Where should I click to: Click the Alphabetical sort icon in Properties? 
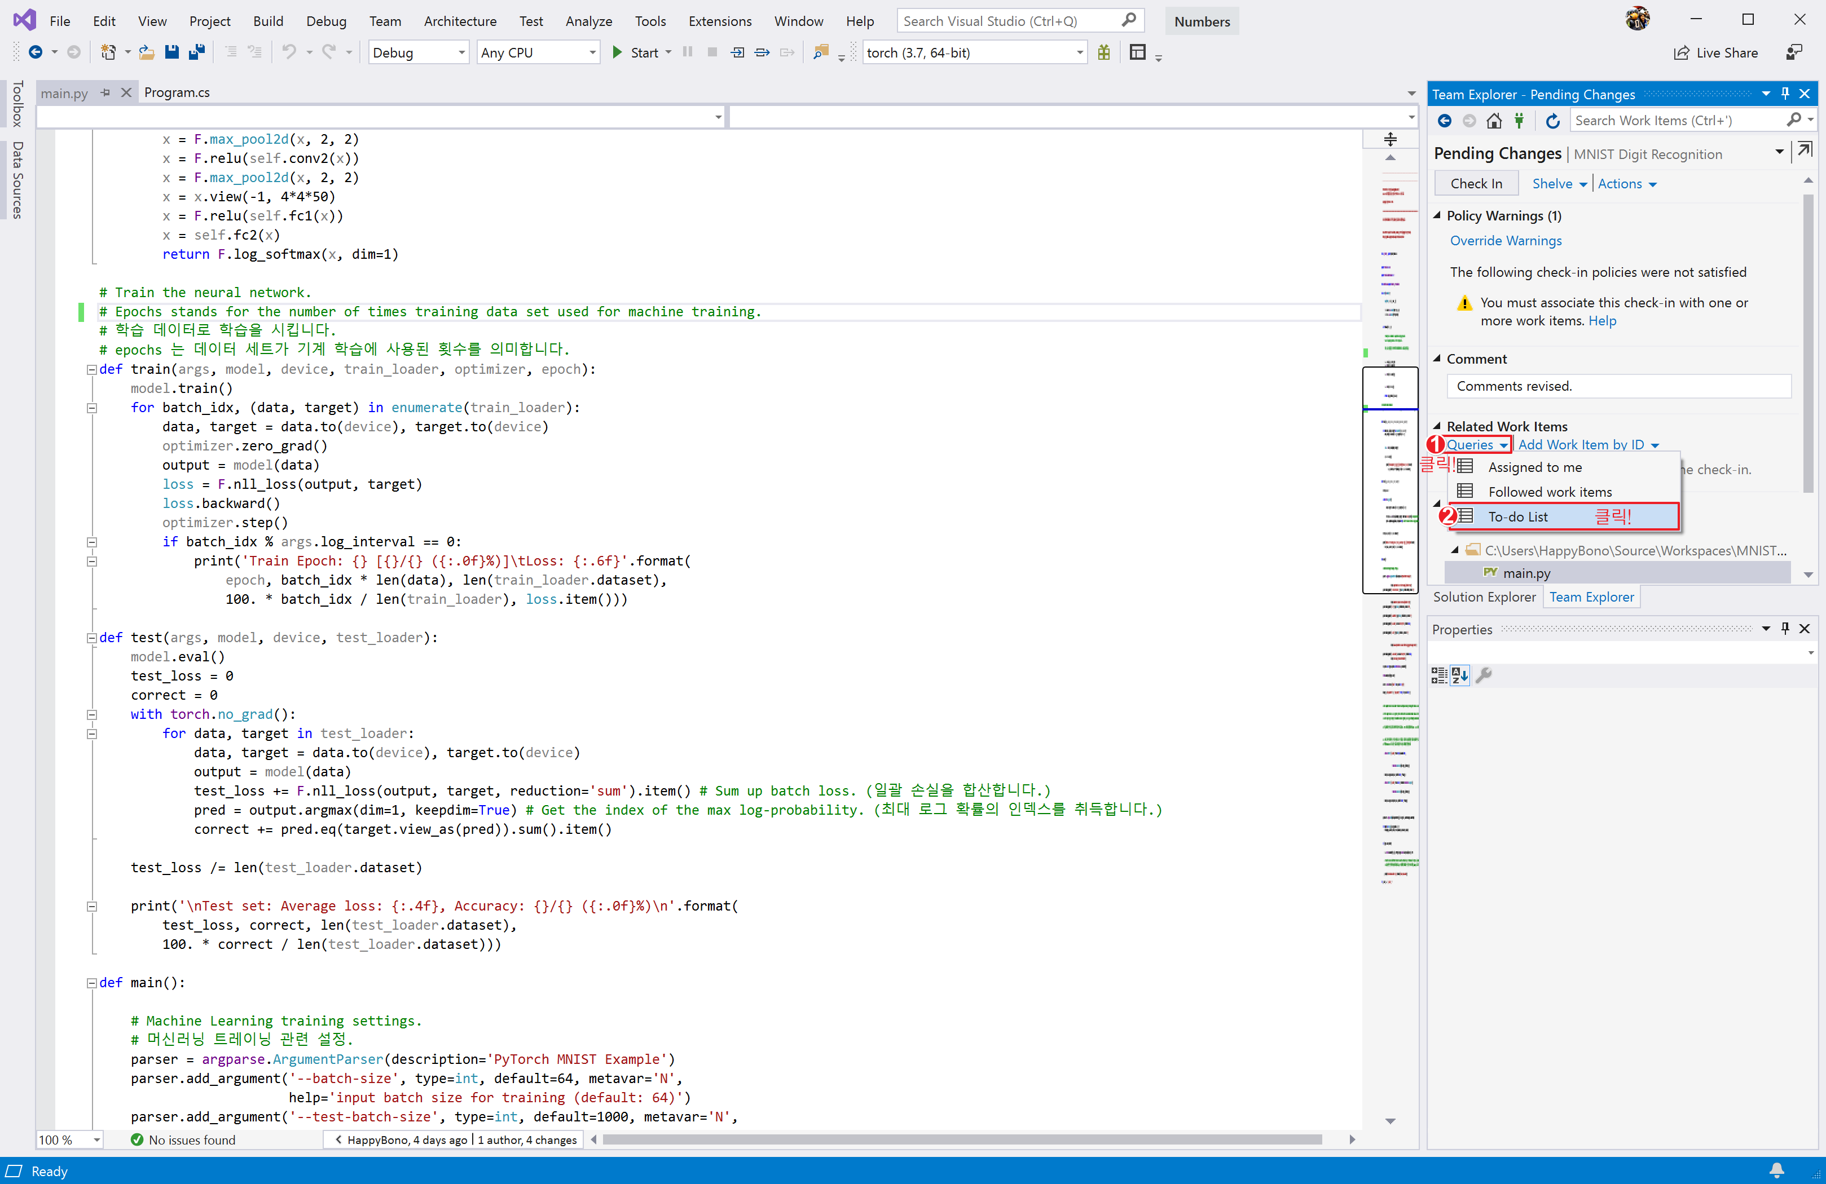1460,675
